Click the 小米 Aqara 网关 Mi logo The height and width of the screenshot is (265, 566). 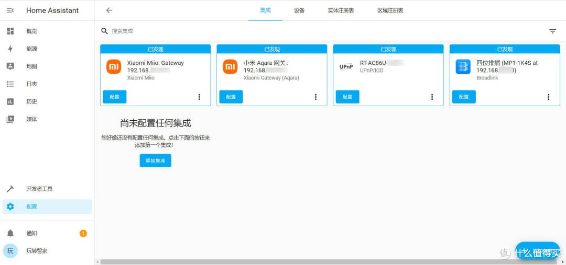pyautogui.click(x=230, y=66)
